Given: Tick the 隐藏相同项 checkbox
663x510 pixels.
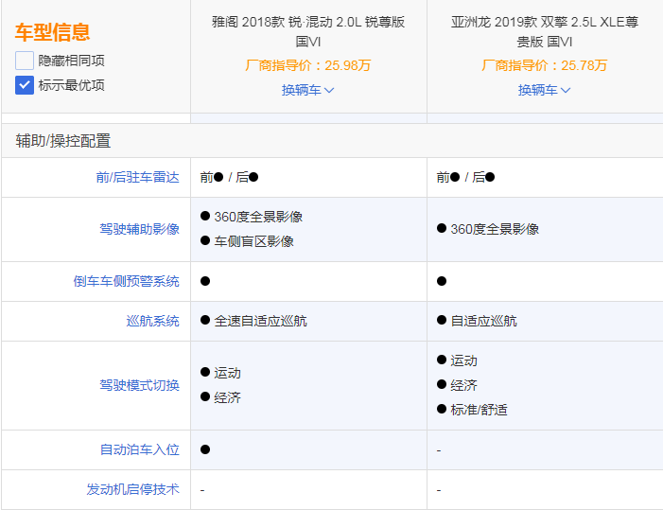Looking at the screenshot, I should 25,61.
